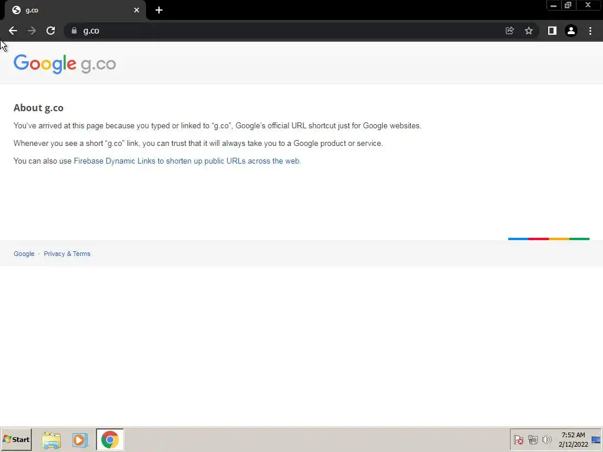Open a new tab with plus button
This screenshot has width=603, height=452.
click(x=159, y=10)
